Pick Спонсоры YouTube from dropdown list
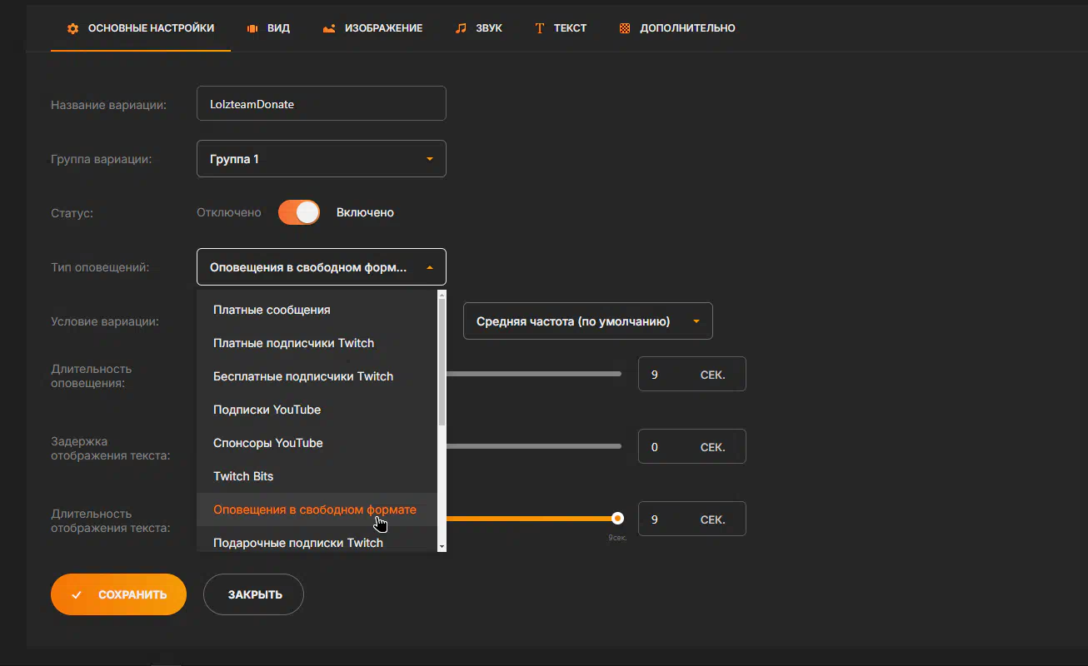The width and height of the screenshot is (1088, 666). 267,443
